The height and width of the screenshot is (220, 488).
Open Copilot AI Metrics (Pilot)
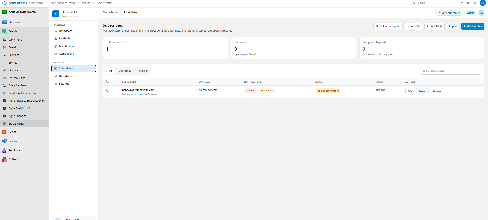(24, 93)
